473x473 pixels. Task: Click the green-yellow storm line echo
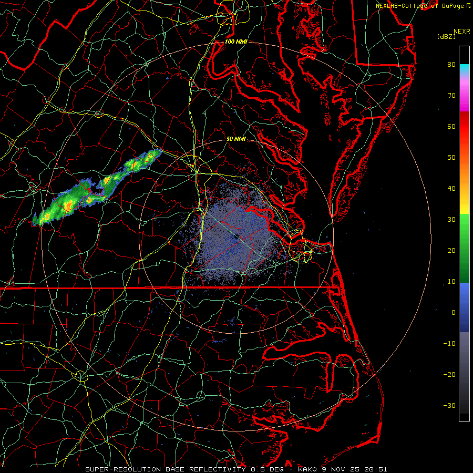click(97, 189)
